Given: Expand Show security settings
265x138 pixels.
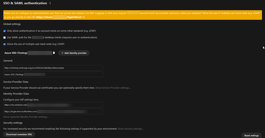Looking at the screenshot, I should point(131,129).
